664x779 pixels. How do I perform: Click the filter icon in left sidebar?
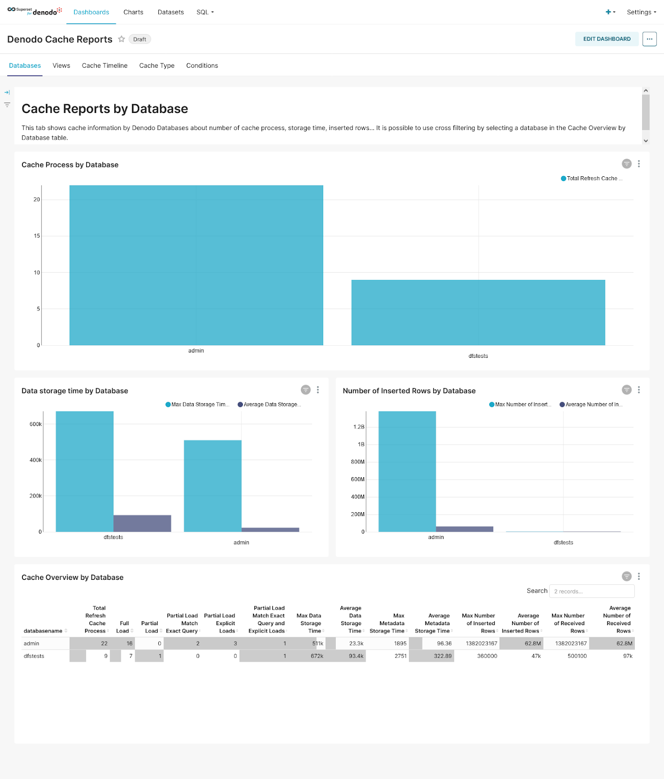click(7, 105)
